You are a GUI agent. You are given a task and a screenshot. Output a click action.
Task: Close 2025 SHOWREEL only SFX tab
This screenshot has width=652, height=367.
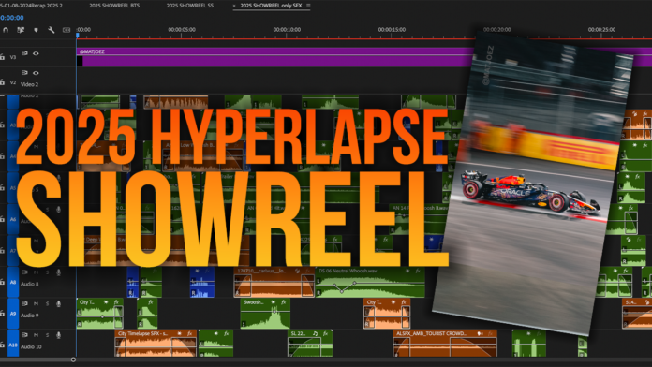234,6
